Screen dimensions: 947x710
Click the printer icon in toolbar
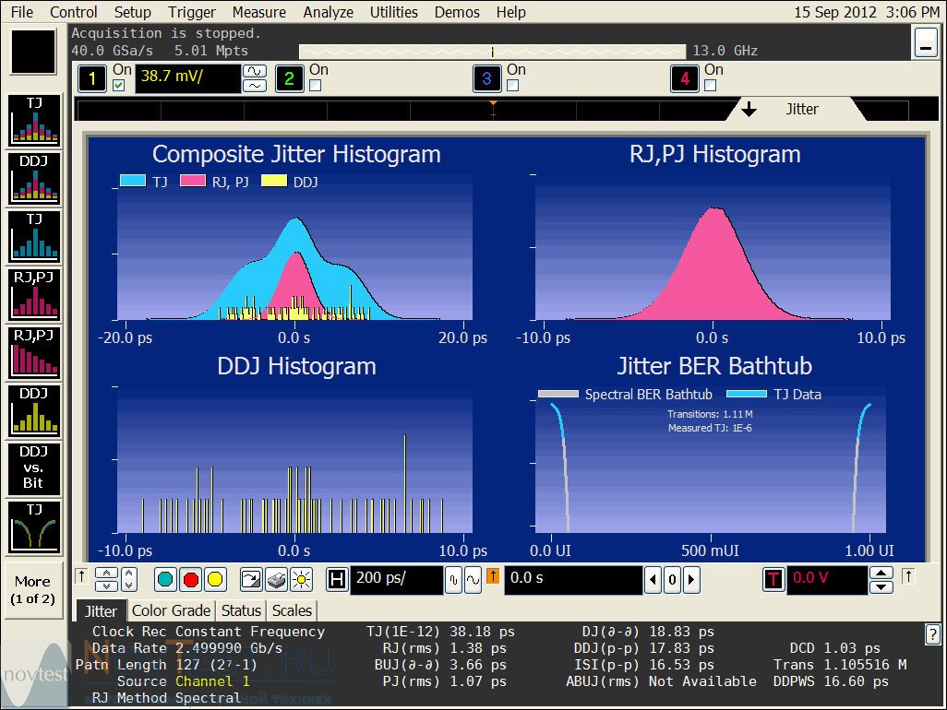[x=276, y=579]
